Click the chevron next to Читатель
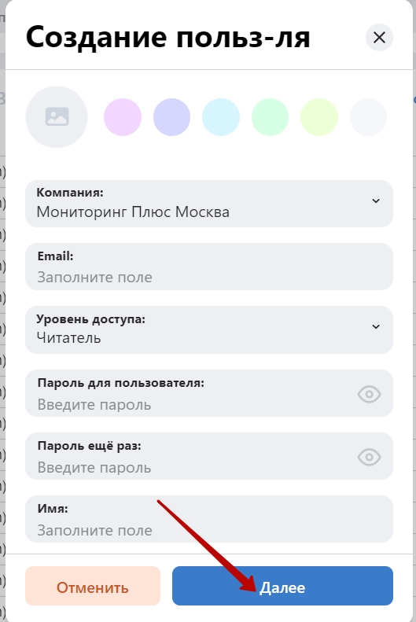This screenshot has height=622, width=416. (376, 326)
